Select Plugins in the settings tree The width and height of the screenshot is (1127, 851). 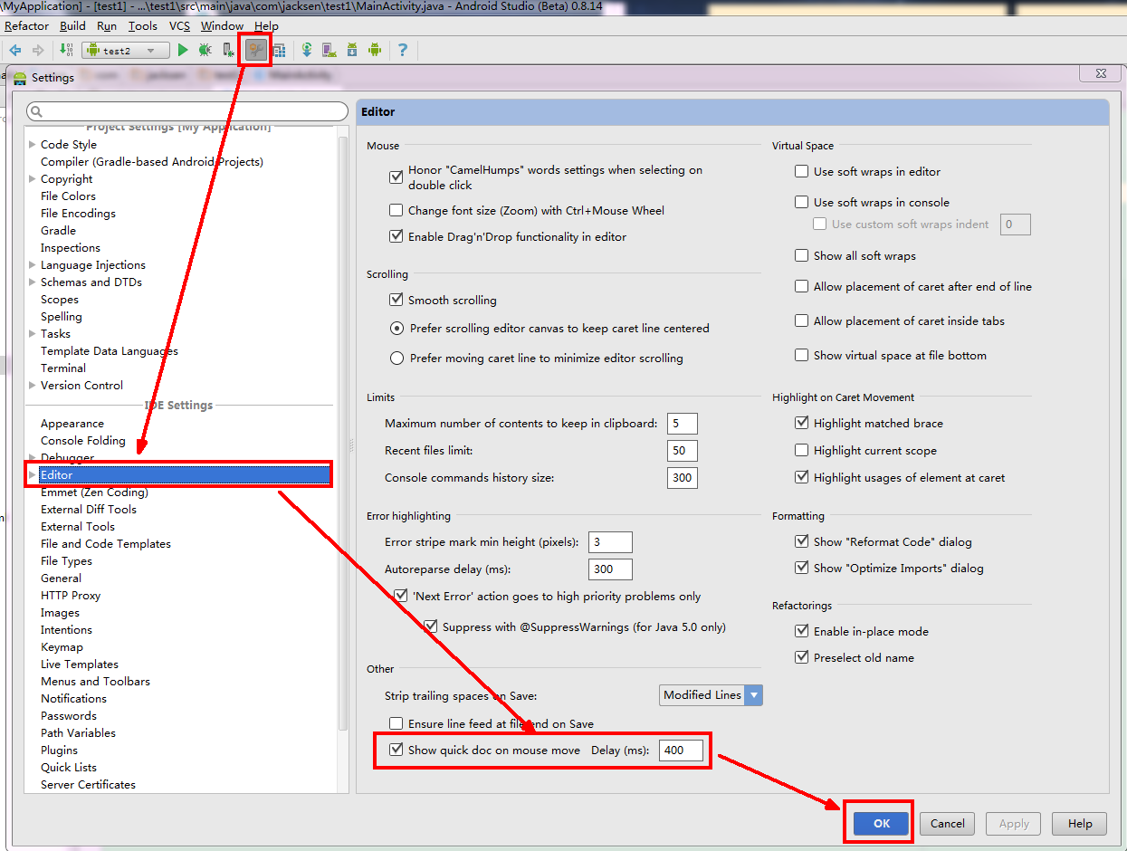(59, 750)
